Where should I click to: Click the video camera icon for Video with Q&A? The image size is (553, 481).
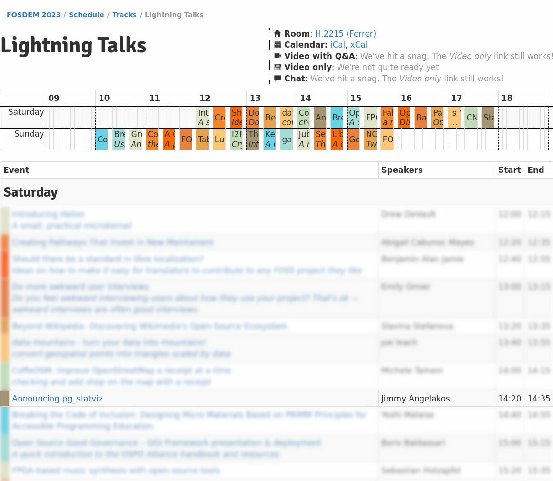pyautogui.click(x=278, y=56)
